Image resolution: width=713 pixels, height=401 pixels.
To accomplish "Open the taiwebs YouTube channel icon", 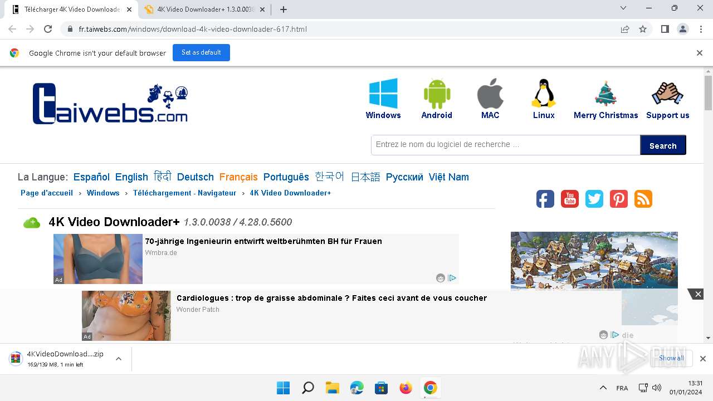I will coord(570,199).
